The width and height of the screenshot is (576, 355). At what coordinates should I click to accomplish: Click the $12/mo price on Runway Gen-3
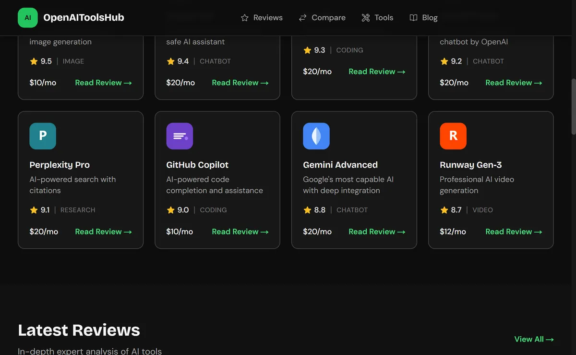click(x=453, y=232)
